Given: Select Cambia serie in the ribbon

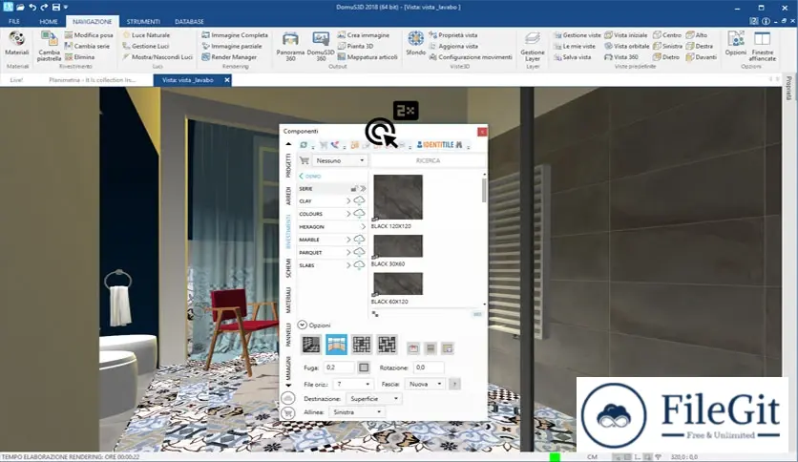Looking at the screenshot, I should pyautogui.click(x=87, y=46).
